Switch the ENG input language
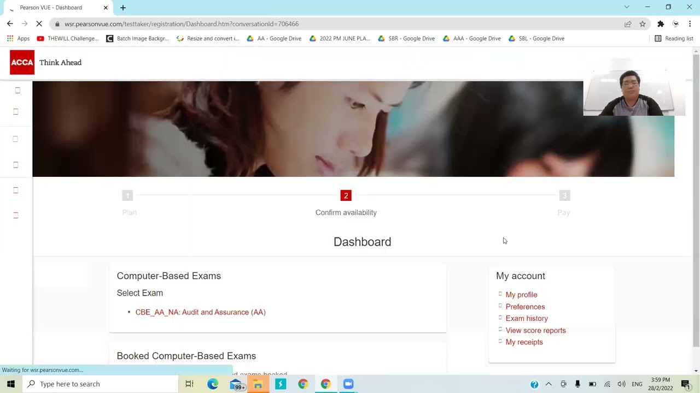 [x=637, y=384]
